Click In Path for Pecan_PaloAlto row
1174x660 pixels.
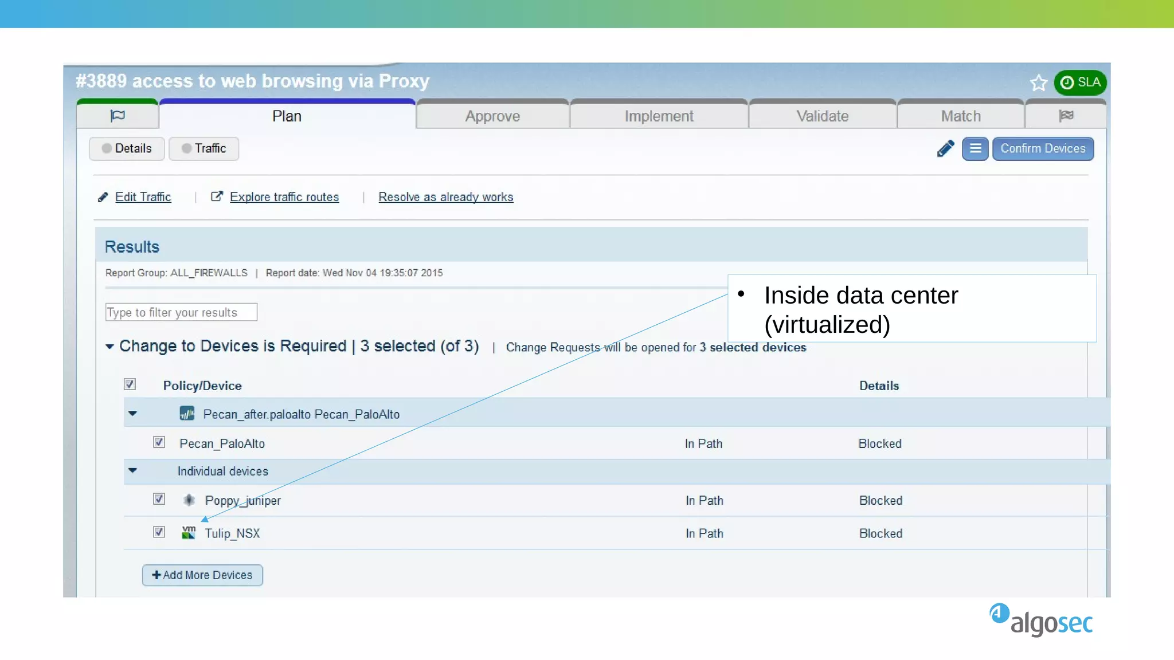pos(703,443)
